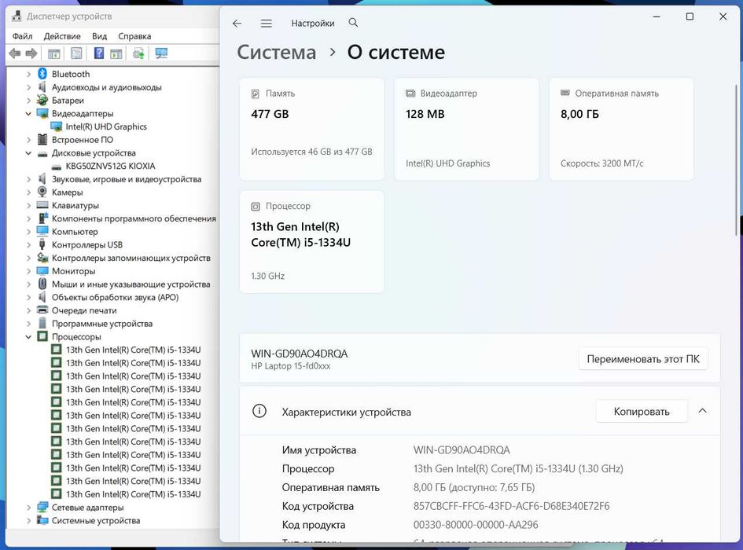Click the Settings search magnifier icon
Viewport: 743px width, 550px height.
[353, 23]
